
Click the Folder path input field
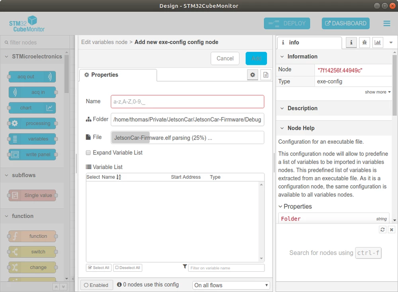[x=187, y=119]
